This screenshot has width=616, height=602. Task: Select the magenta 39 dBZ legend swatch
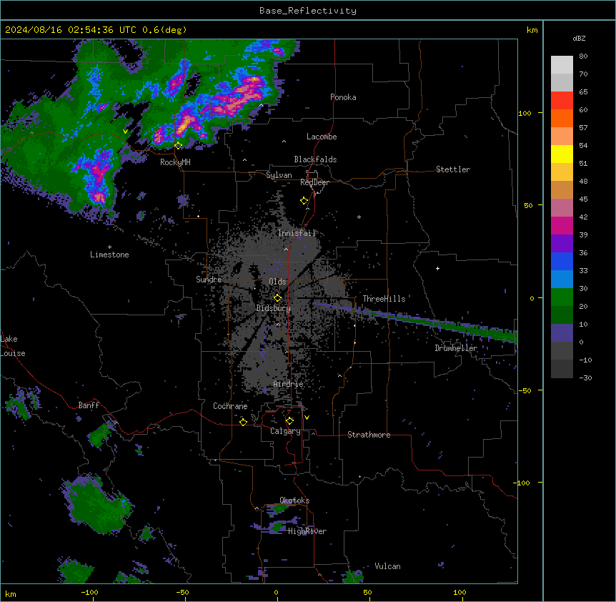(x=562, y=225)
